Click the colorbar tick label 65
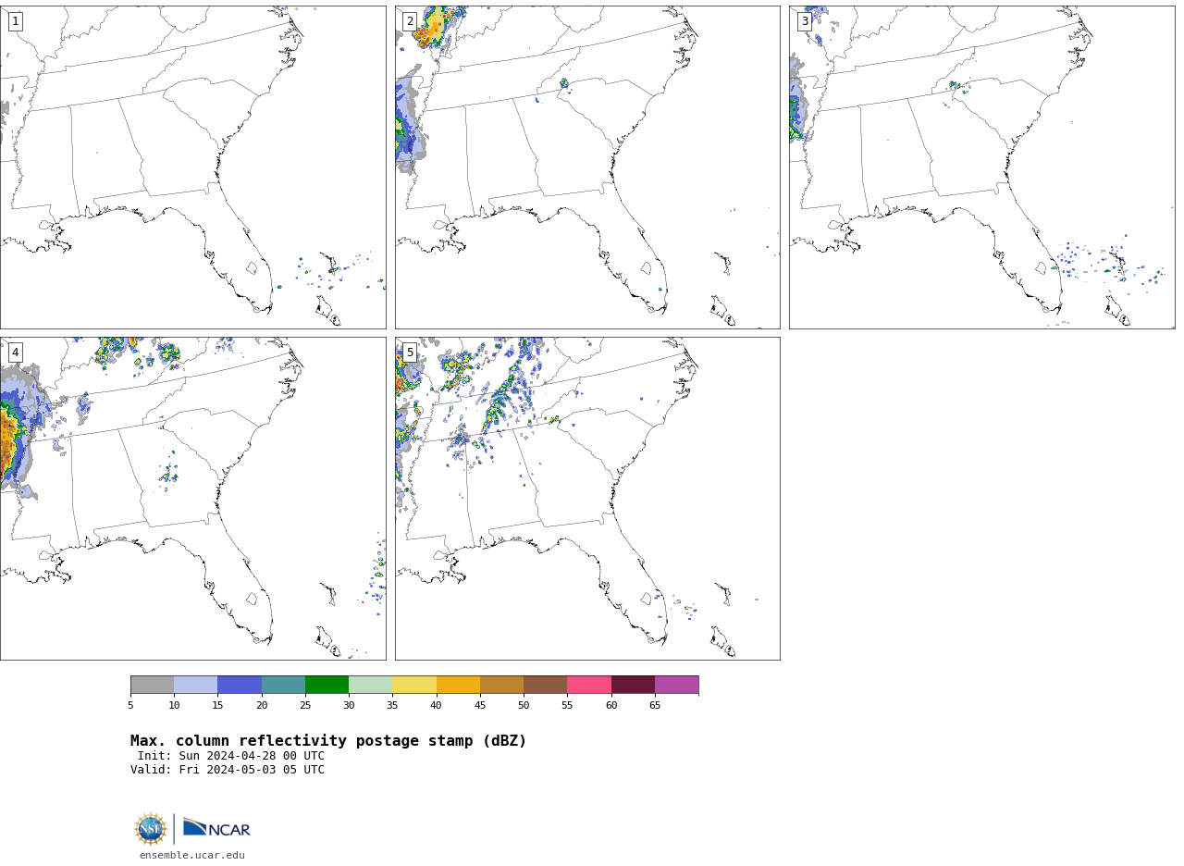 [x=655, y=706]
